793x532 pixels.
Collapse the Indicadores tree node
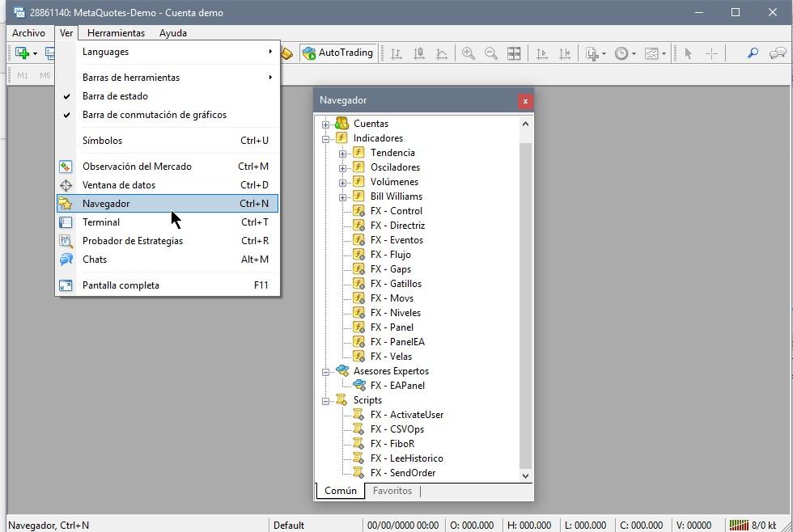tap(325, 139)
